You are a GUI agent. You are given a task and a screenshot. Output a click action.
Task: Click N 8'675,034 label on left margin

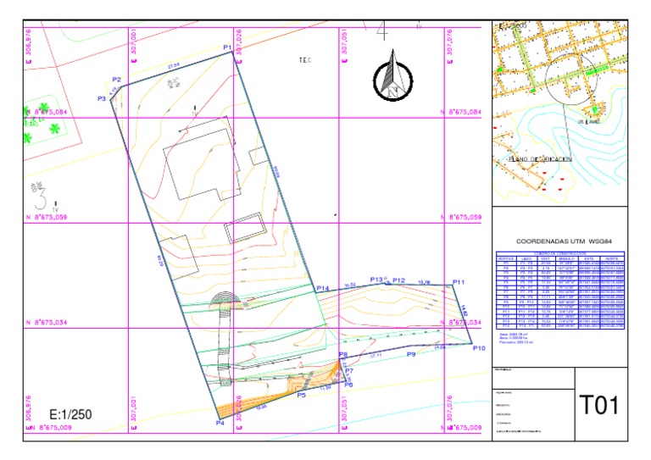tap(47, 322)
